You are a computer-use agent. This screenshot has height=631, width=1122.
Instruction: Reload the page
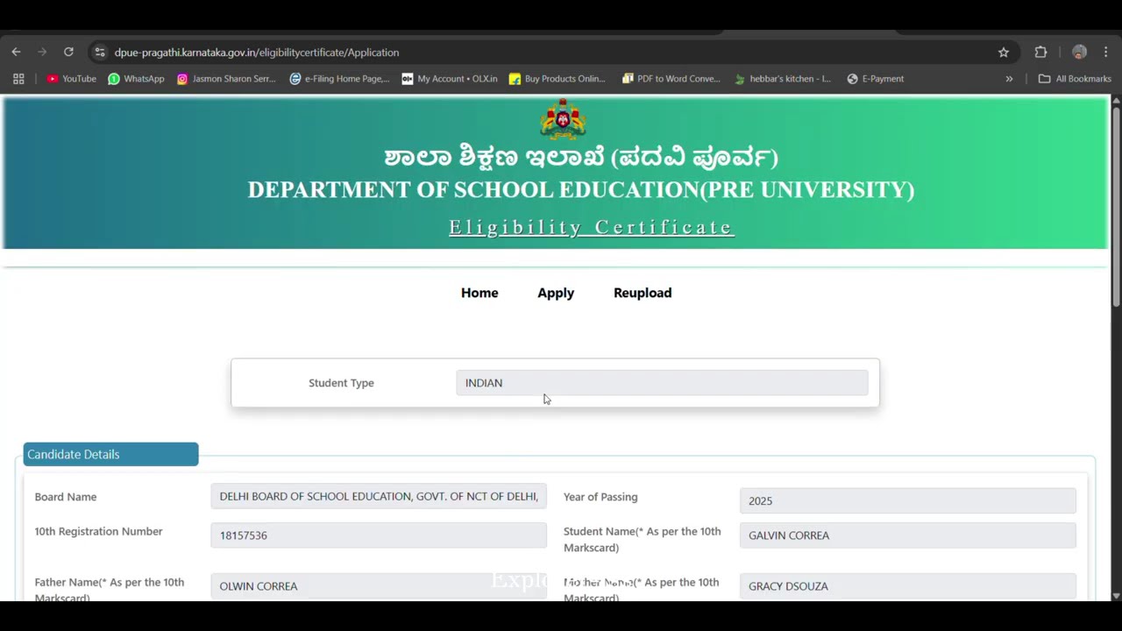(x=68, y=53)
